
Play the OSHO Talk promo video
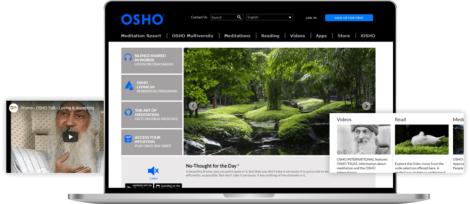click(x=71, y=137)
